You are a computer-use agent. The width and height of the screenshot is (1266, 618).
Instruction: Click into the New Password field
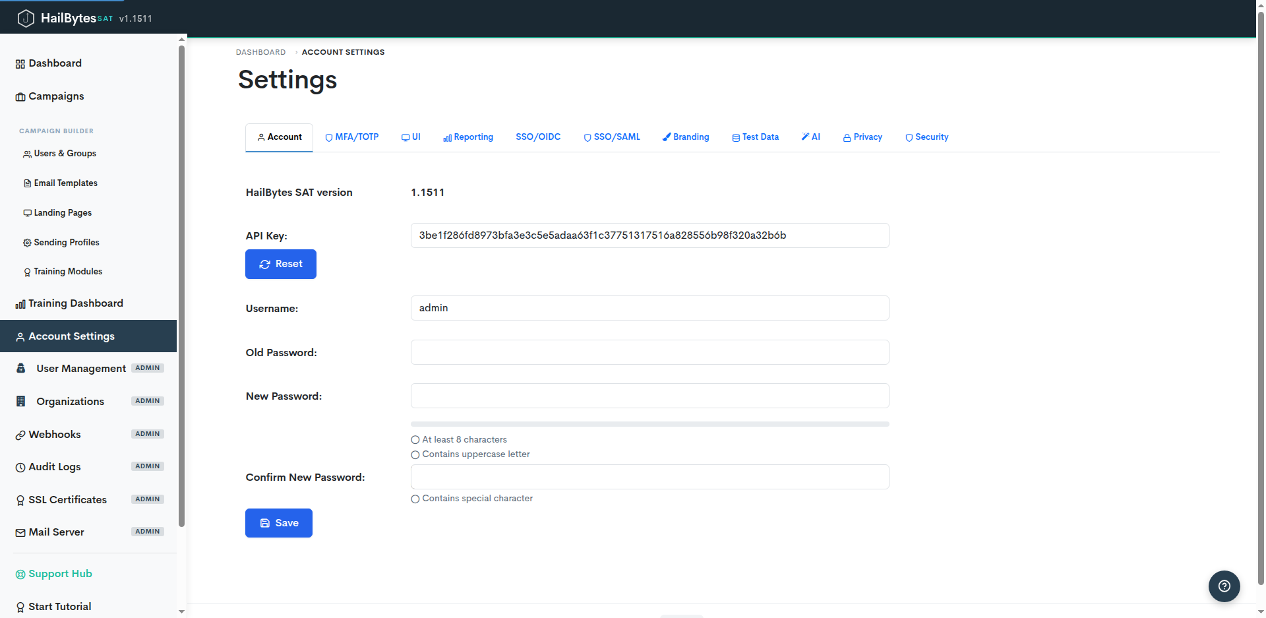point(650,396)
